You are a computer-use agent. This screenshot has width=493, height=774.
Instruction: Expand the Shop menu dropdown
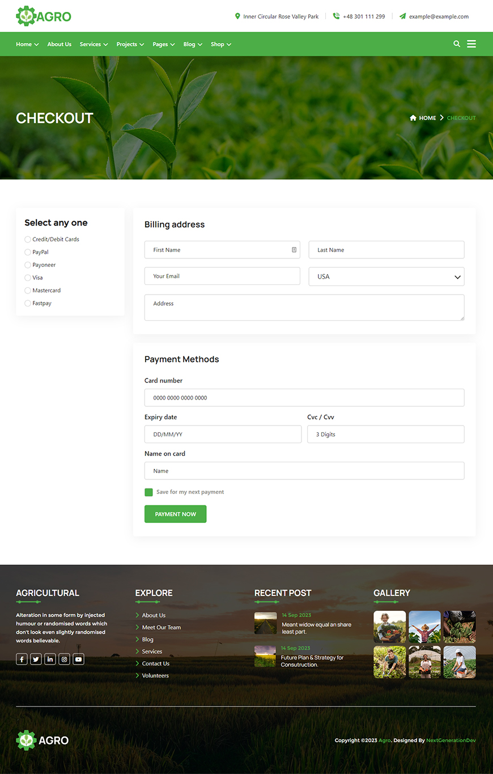pyautogui.click(x=220, y=44)
